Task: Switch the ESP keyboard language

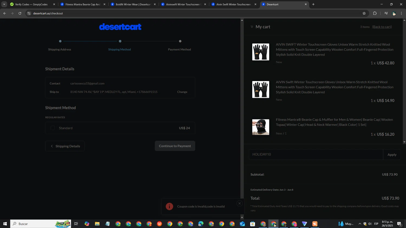Action: coord(376,224)
